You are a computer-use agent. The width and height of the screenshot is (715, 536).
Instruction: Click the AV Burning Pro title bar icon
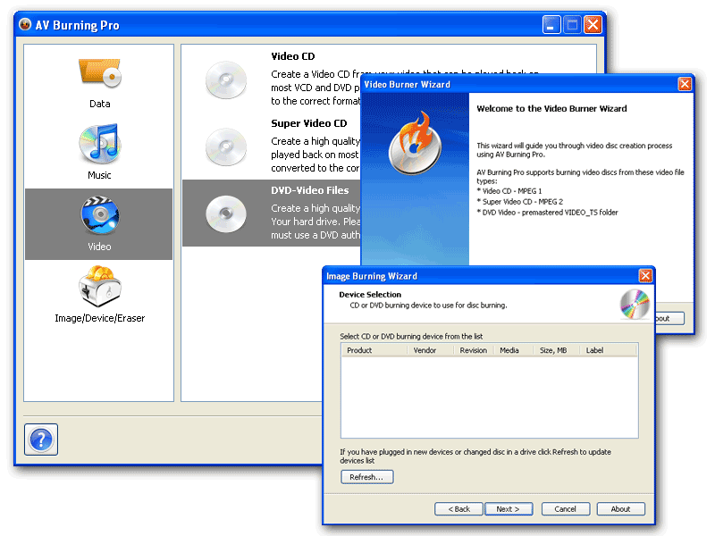point(25,24)
